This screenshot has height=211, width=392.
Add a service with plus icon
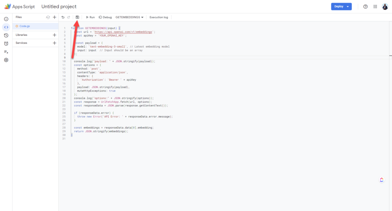coord(54,43)
